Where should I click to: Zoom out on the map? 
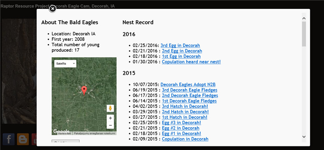point(110,125)
